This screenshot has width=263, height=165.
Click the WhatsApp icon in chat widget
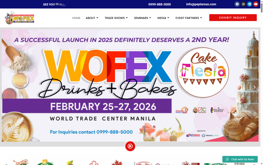227,159
